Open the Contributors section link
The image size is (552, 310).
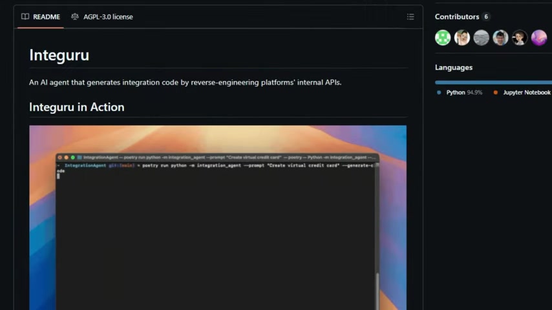pyautogui.click(x=456, y=17)
